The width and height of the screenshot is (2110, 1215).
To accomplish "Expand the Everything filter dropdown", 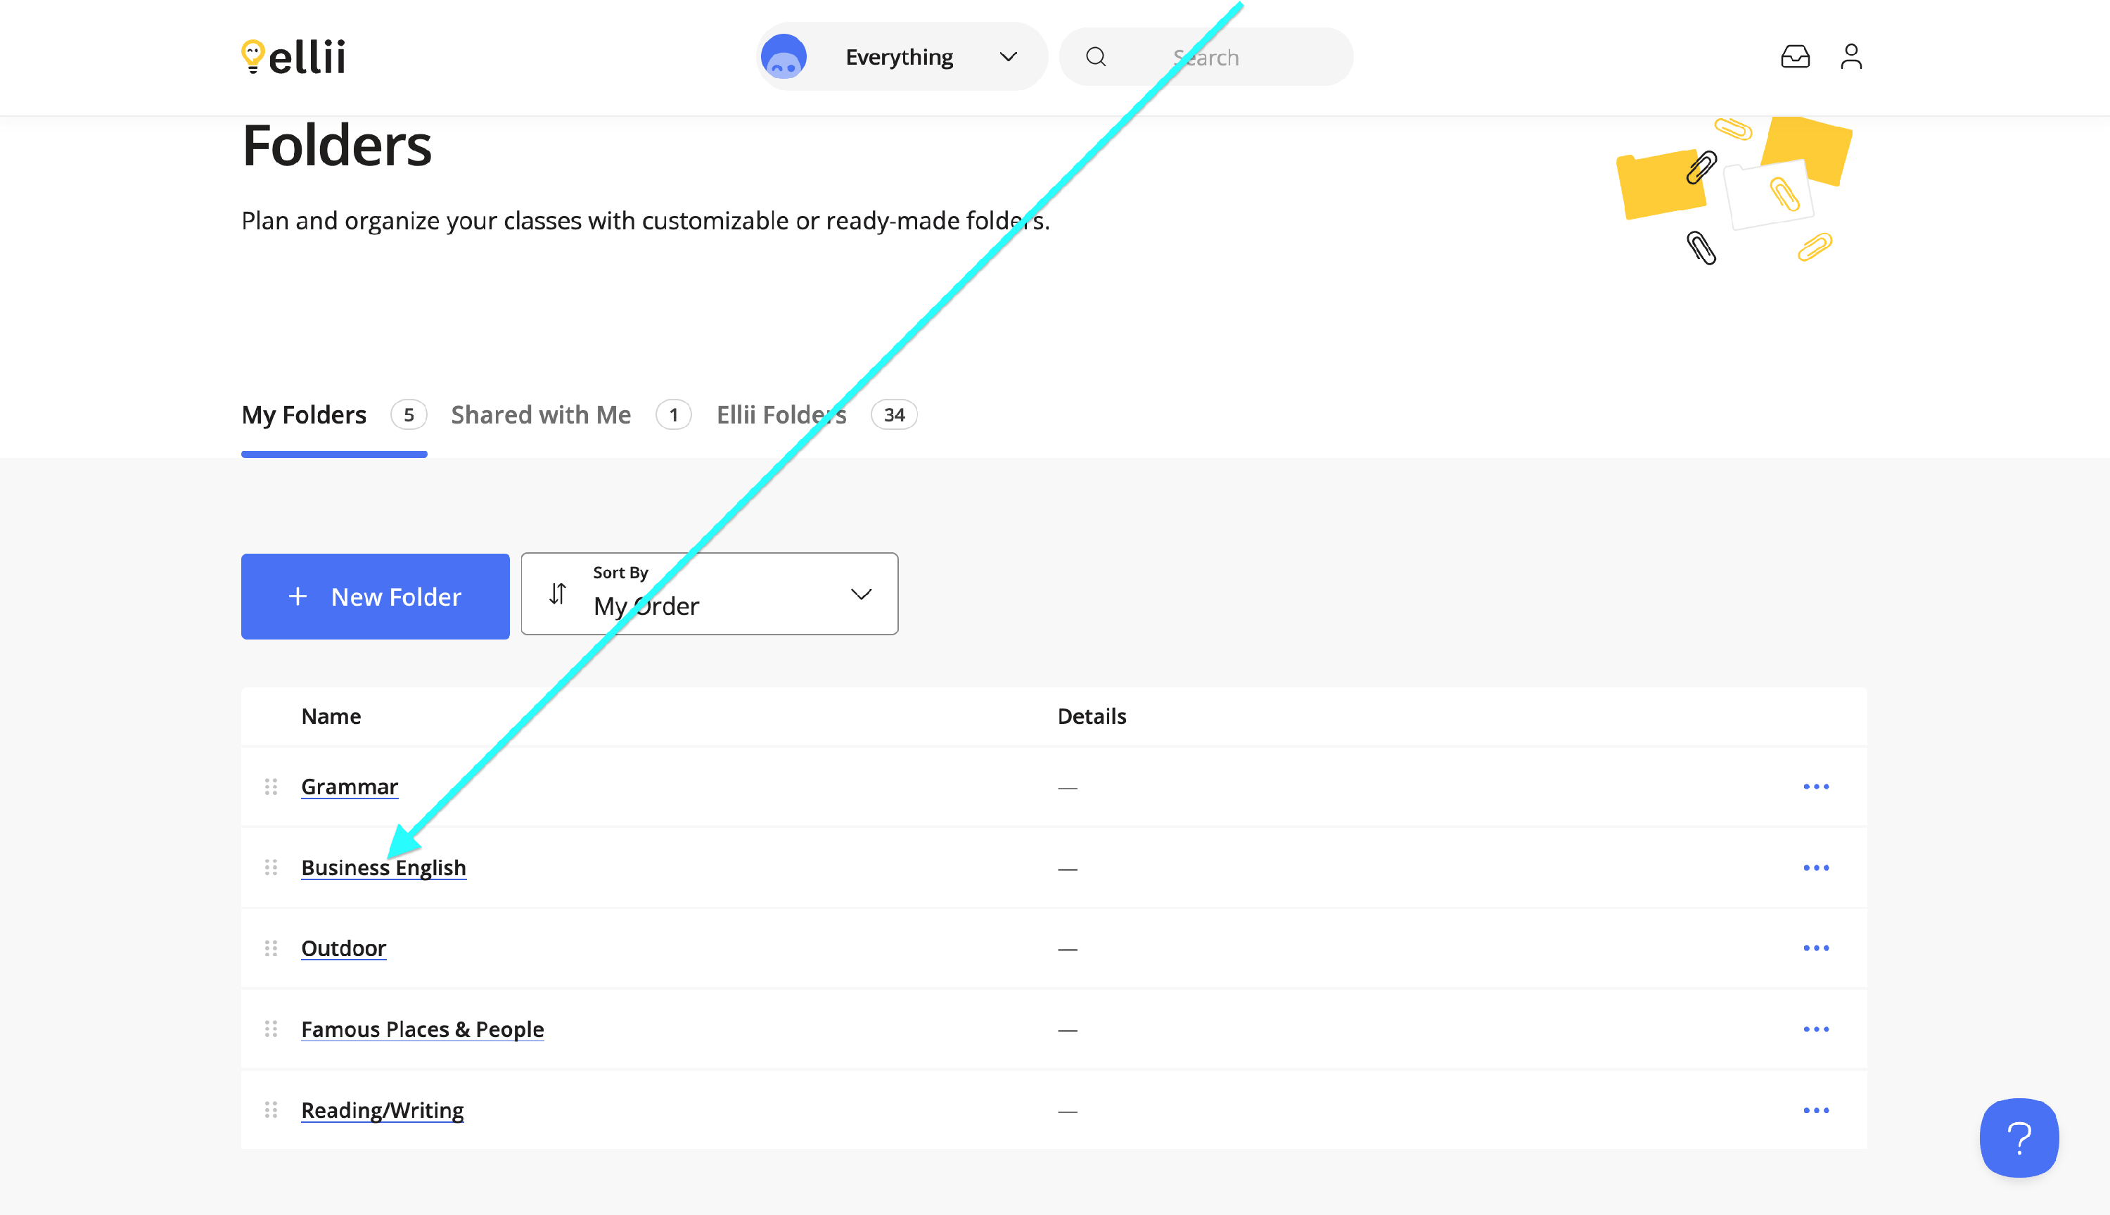I will pos(901,57).
